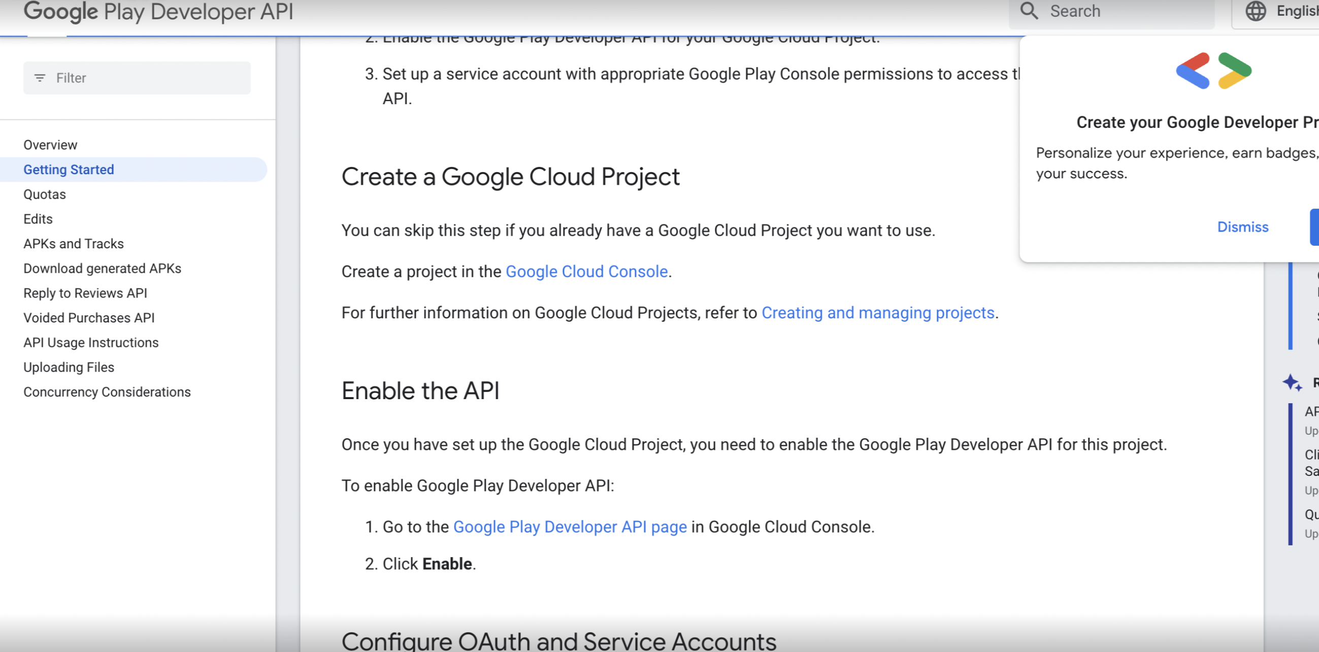Click the 'You can skip this step' sentence

638,231
